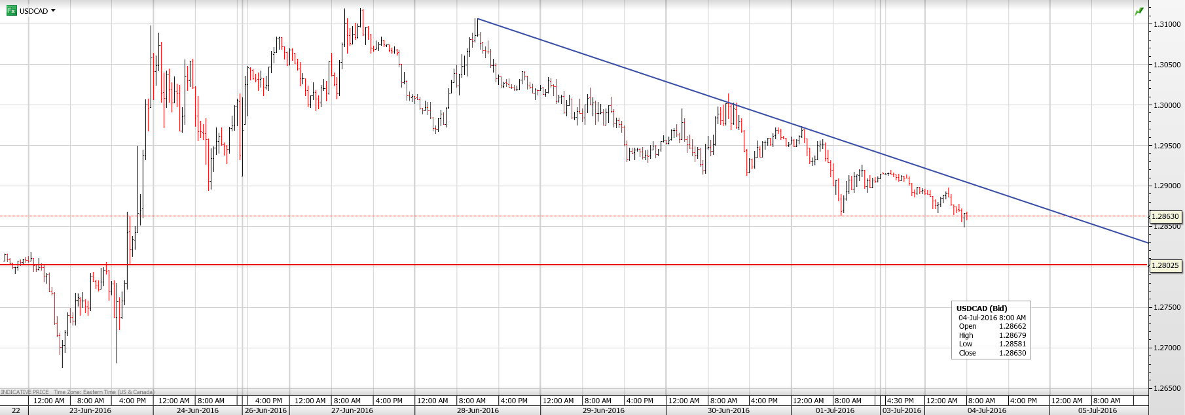Click the 28-Jun-2016 date label
The height and width of the screenshot is (415, 1185).
(x=477, y=410)
